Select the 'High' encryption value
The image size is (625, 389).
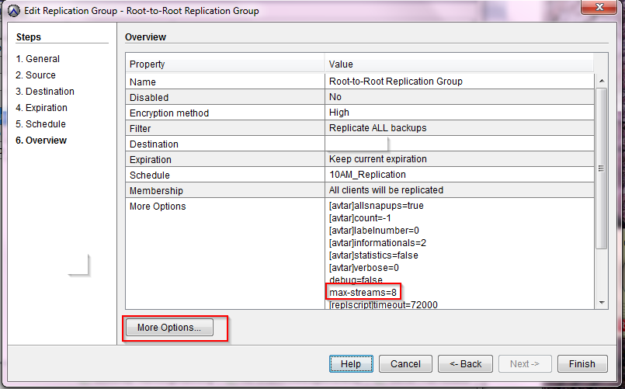[x=460, y=113]
